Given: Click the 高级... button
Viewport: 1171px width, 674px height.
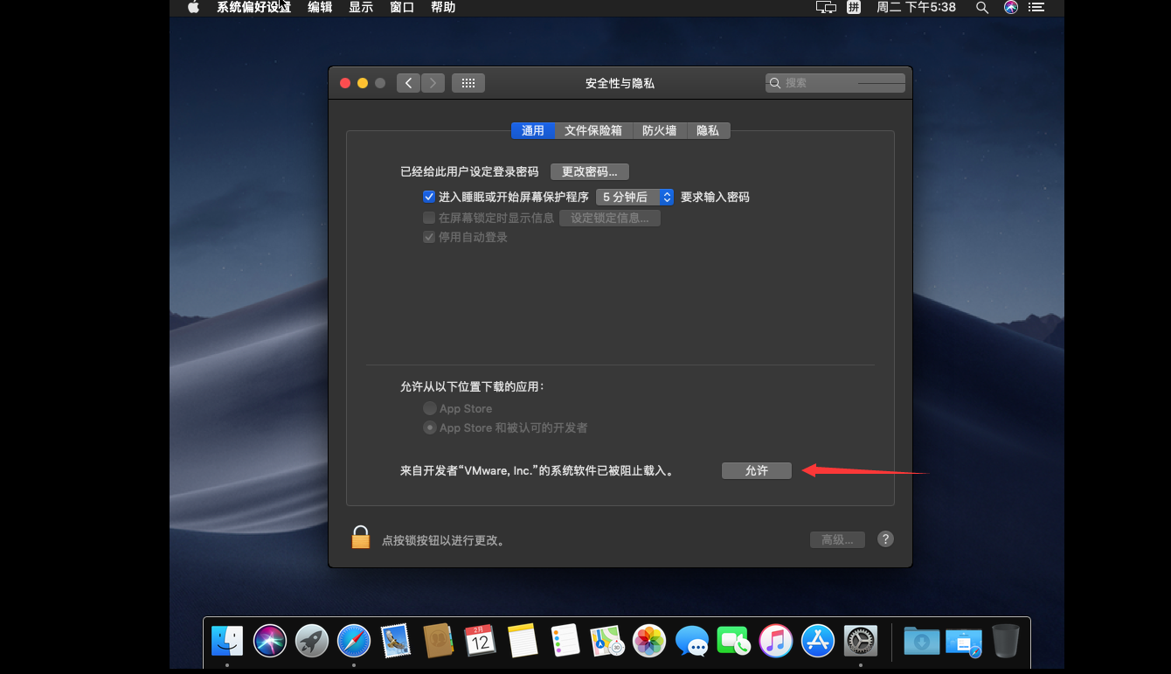Looking at the screenshot, I should 837,539.
